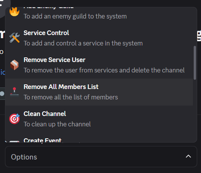Select the Service Control option
This screenshot has height=173, width=201.
pyautogui.click(x=99, y=38)
